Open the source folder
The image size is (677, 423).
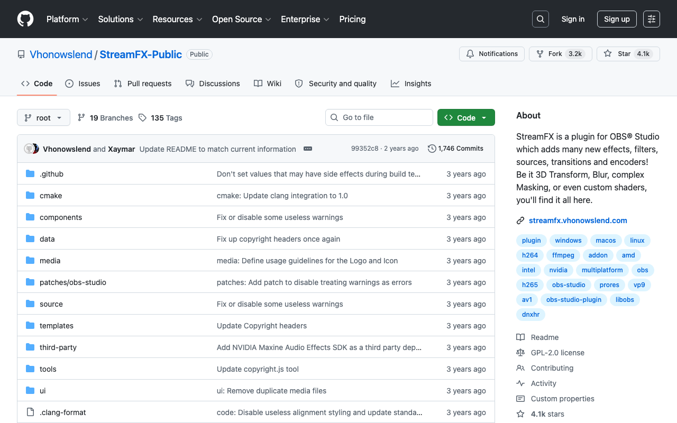tap(51, 304)
